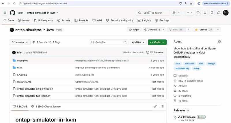The height and width of the screenshot is (123, 231).
Task: Open GitHub hamburger navigation menu
Action: tap(5, 13)
